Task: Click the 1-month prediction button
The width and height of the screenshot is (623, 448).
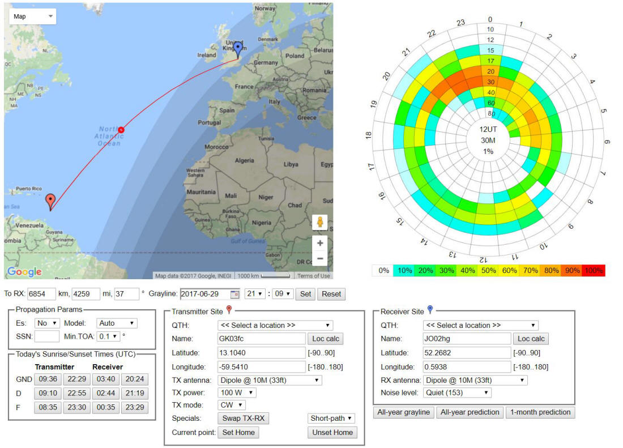Action: click(540, 412)
